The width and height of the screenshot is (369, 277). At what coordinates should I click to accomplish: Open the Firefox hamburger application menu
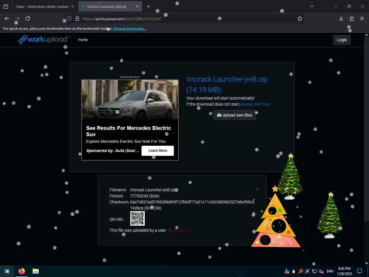pos(362,18)
